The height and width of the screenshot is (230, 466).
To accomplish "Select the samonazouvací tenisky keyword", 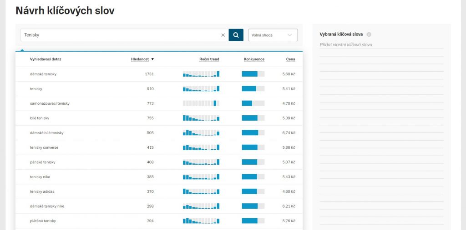I will (x=50, y=103).
